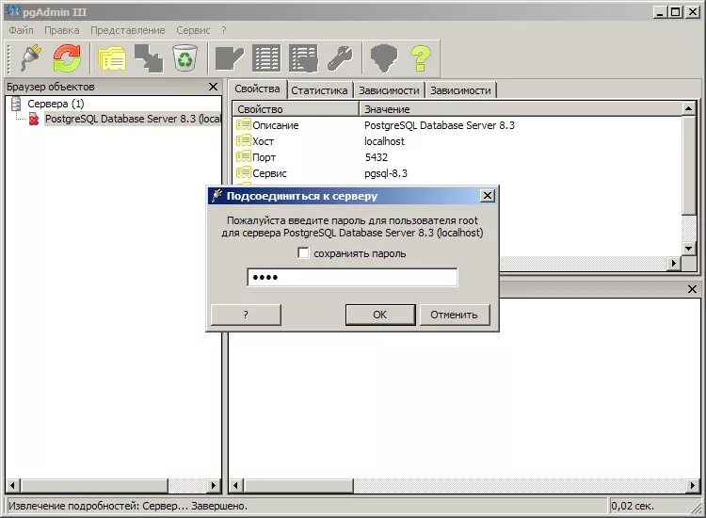Select PostgreSQL Database Server 8.3 tree item

coord(134,119)
